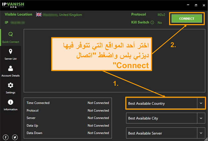Maximize the IPVanish window
Image resolution: width=208 pixels, height=141 pixels.
tap(196, 5)
